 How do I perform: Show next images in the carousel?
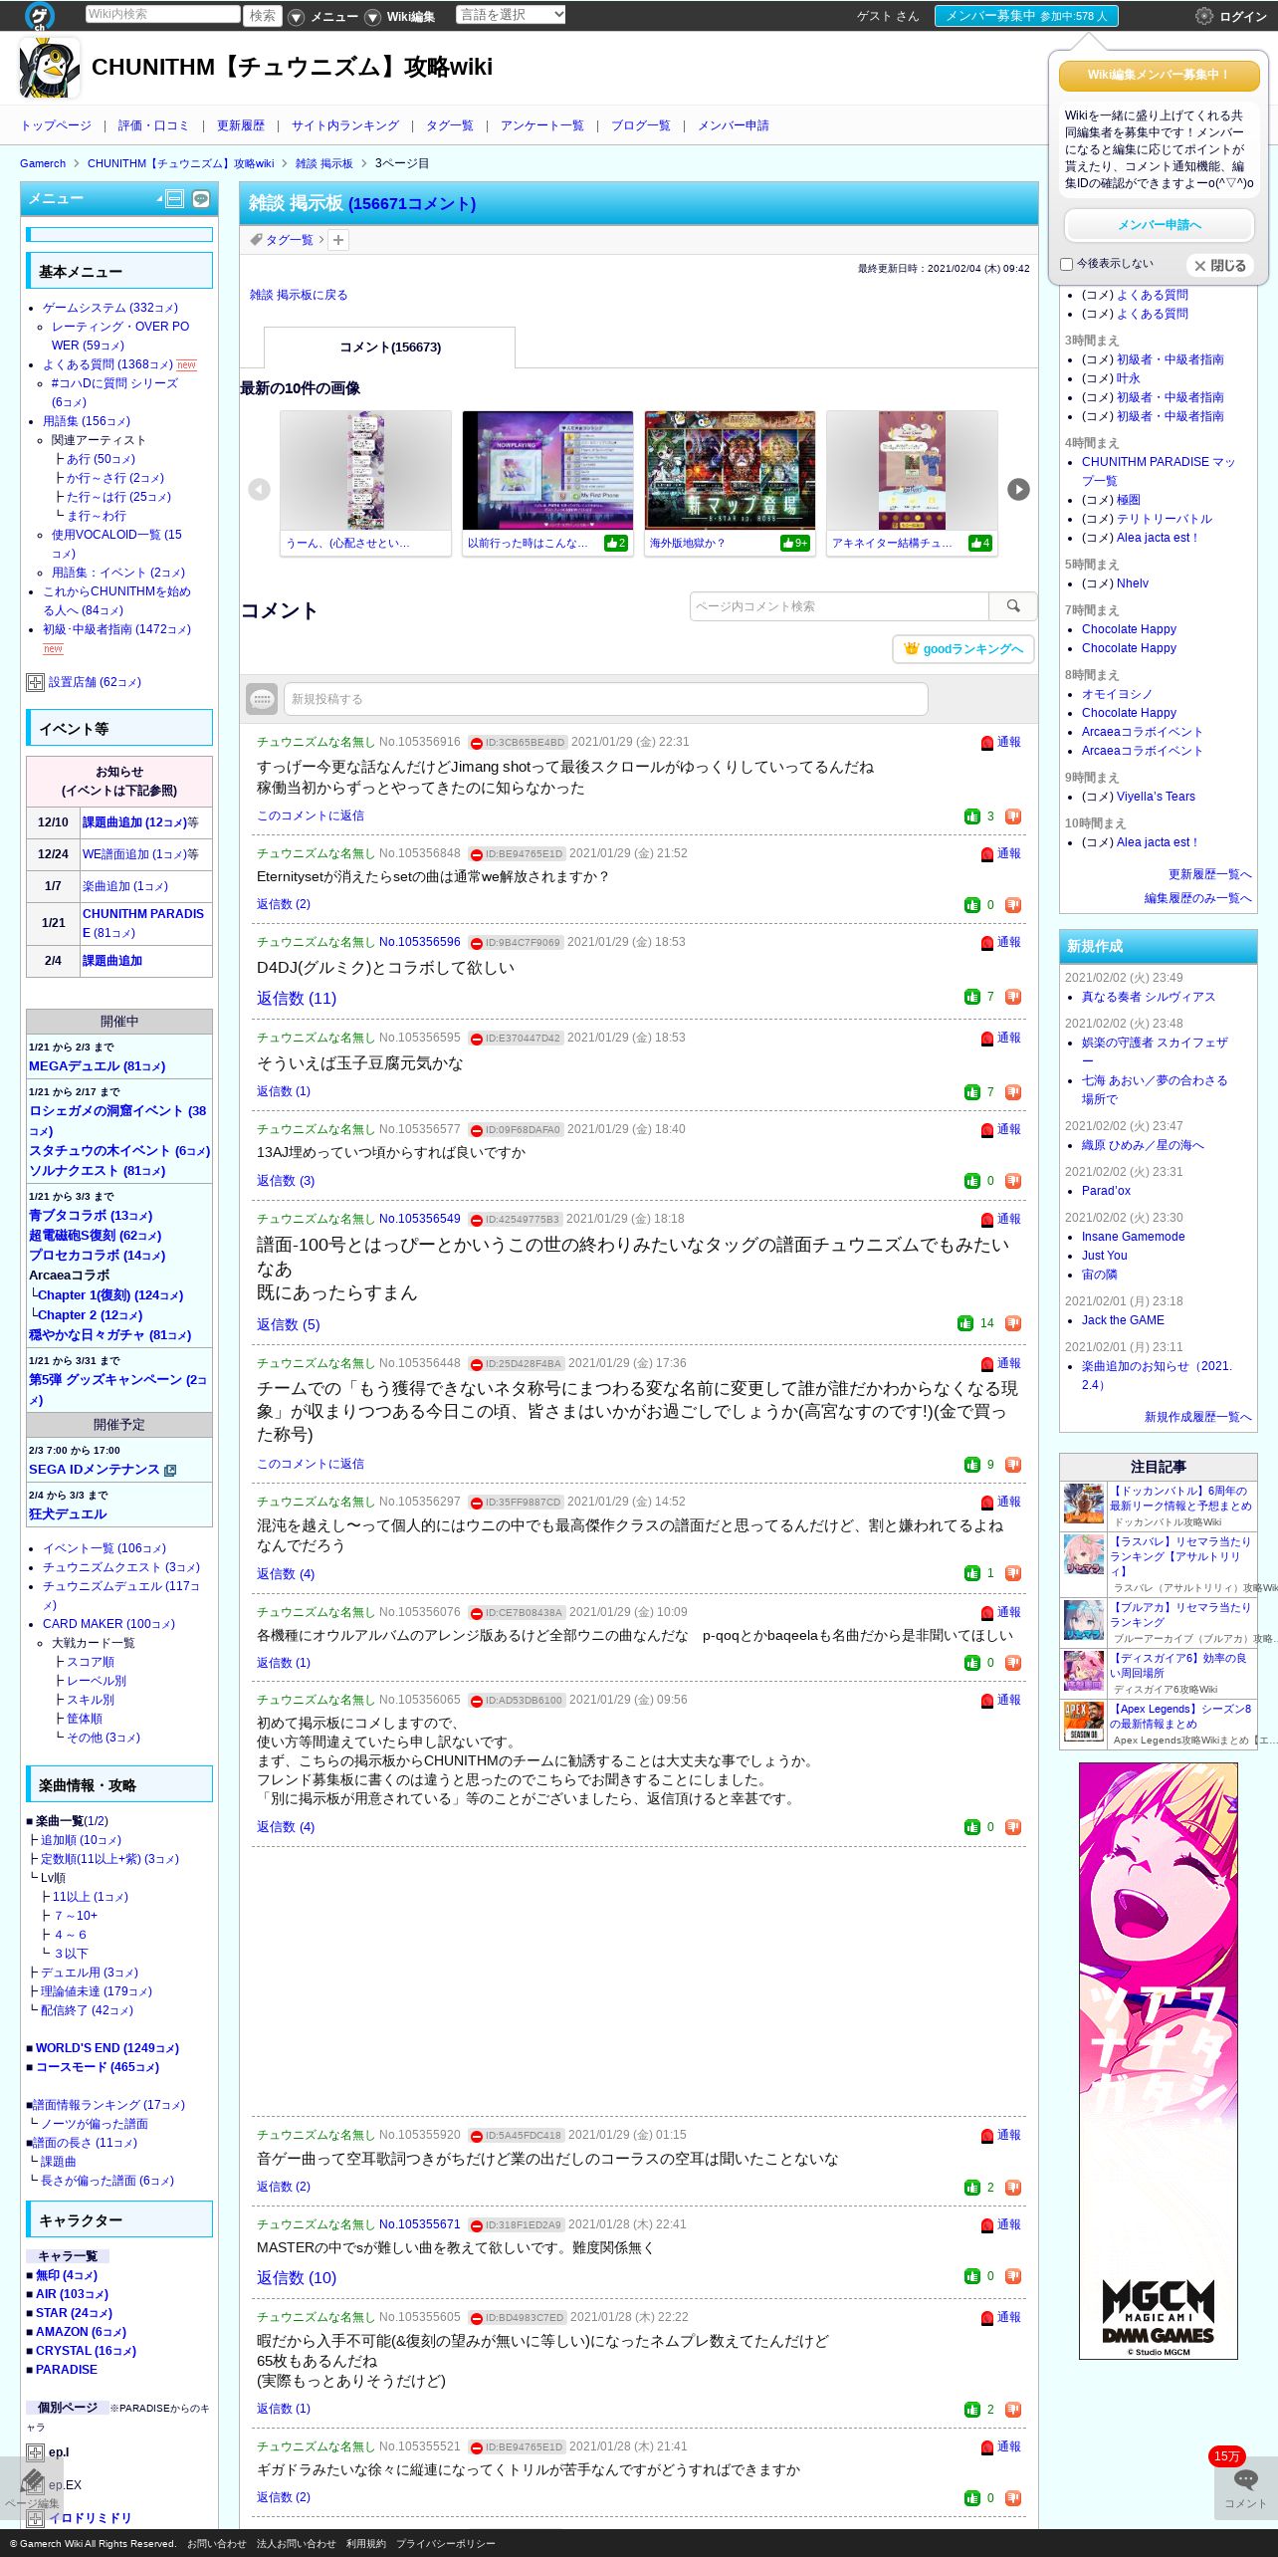tap(1018, 489)
